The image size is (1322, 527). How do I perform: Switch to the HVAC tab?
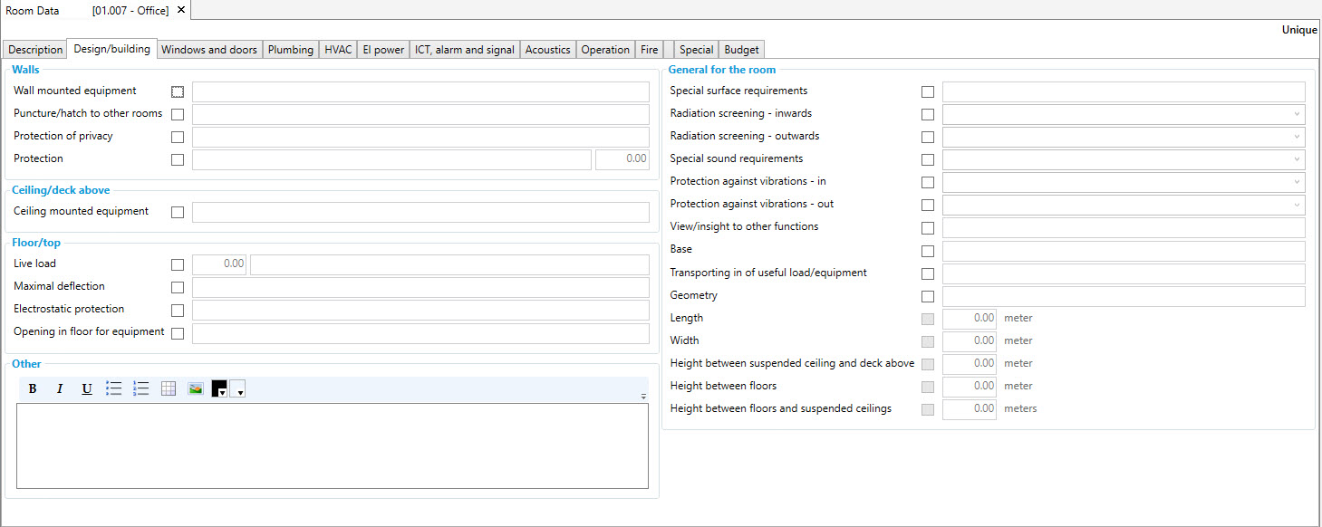pos(338,50)
